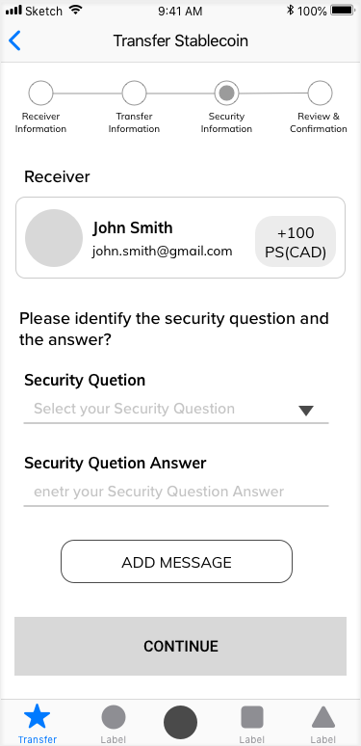The height and width of the screenshot is (746, 361).
Task: Select the Review & Confirmation step circle
Action: point(320,93)
